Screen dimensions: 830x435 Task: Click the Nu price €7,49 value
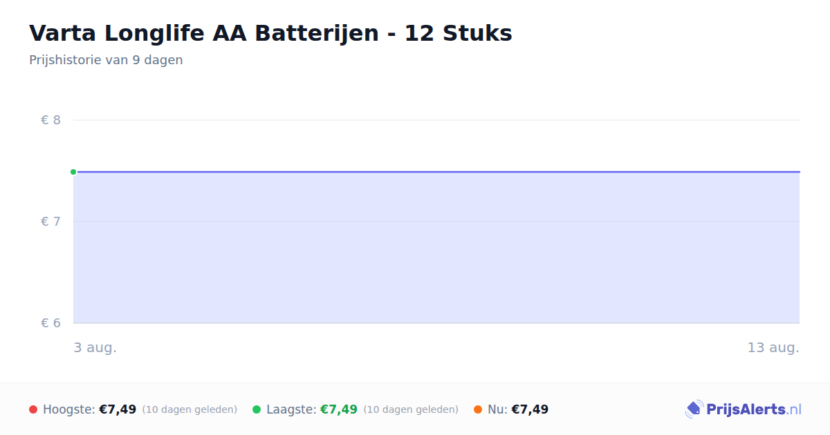[530, 409]
